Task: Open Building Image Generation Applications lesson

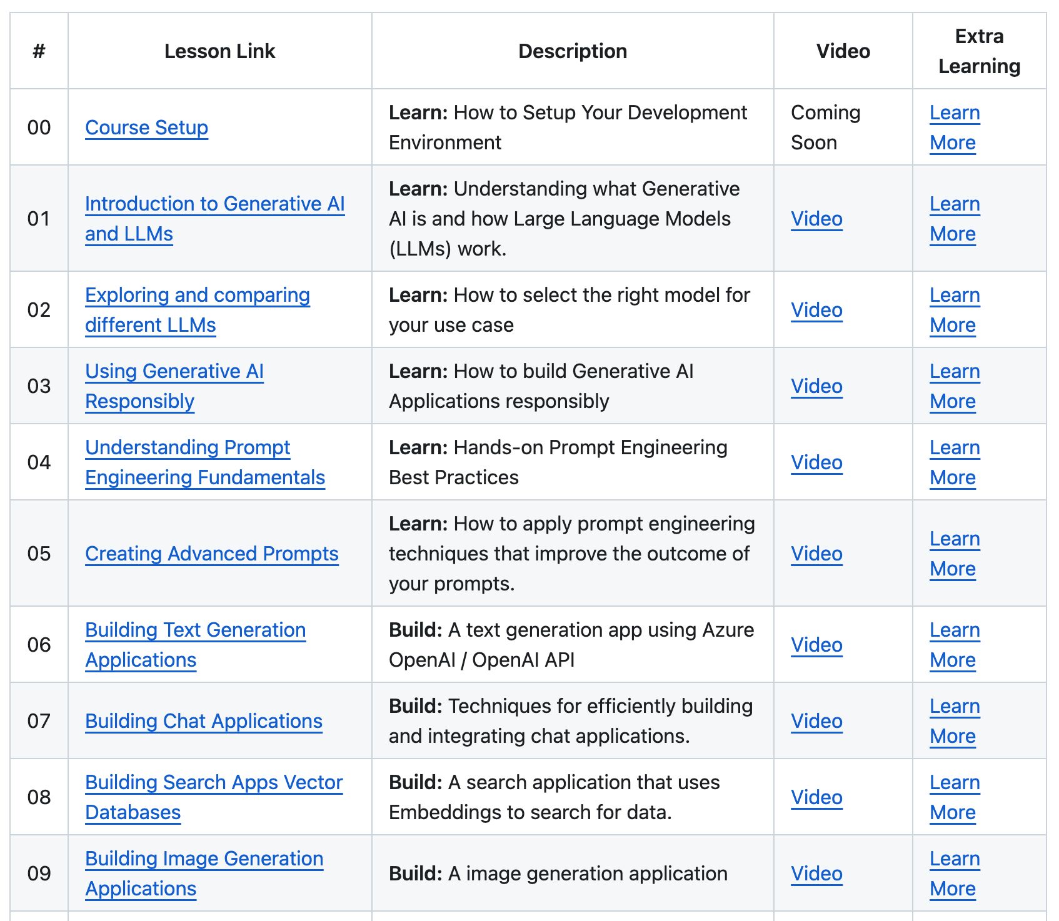Action: click(204, 859)
